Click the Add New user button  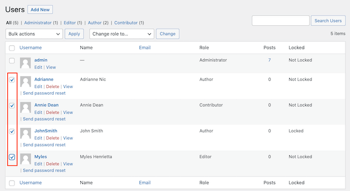pyautogui.click(x=40, y=10)
